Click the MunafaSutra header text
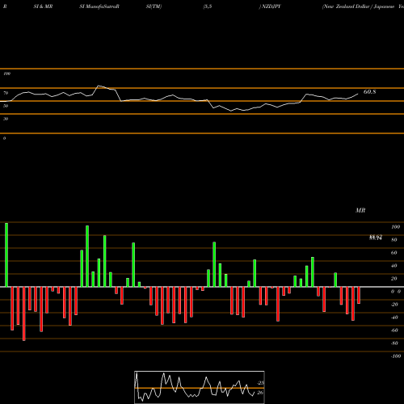404x404 pixels. (x=103, y=6)
